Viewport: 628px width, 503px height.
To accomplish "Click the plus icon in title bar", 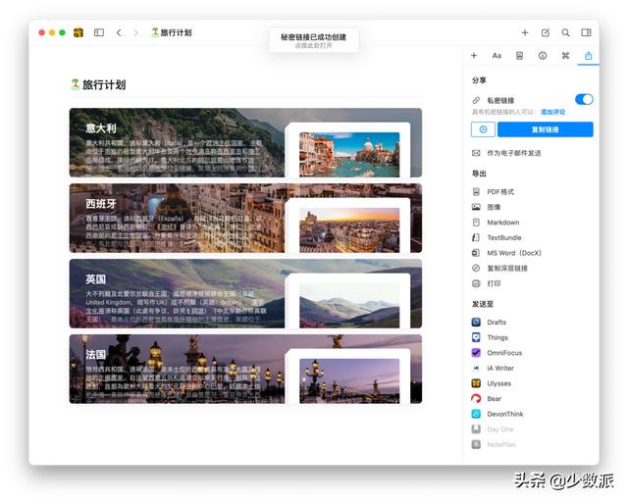I will tap(525, 32).
